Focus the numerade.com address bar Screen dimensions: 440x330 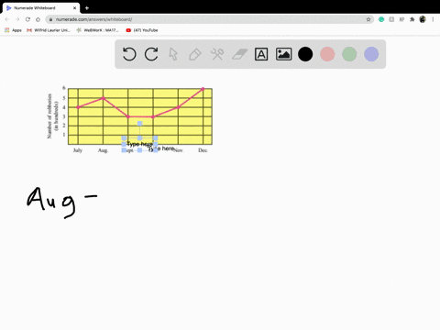[210, 19]
